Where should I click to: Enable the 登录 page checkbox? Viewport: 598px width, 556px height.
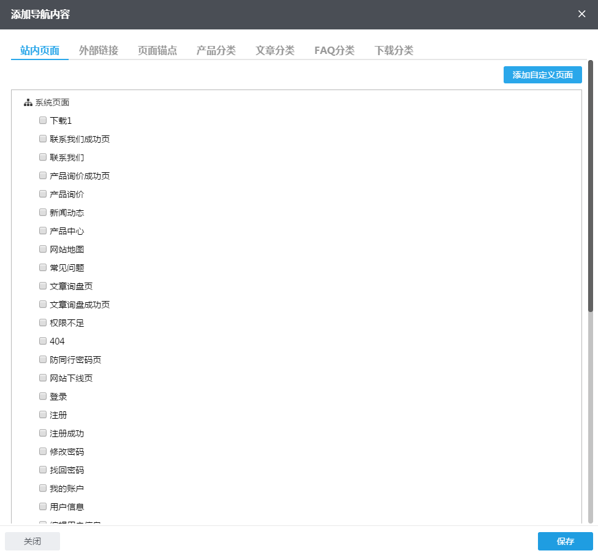click(x=42, y=395)
